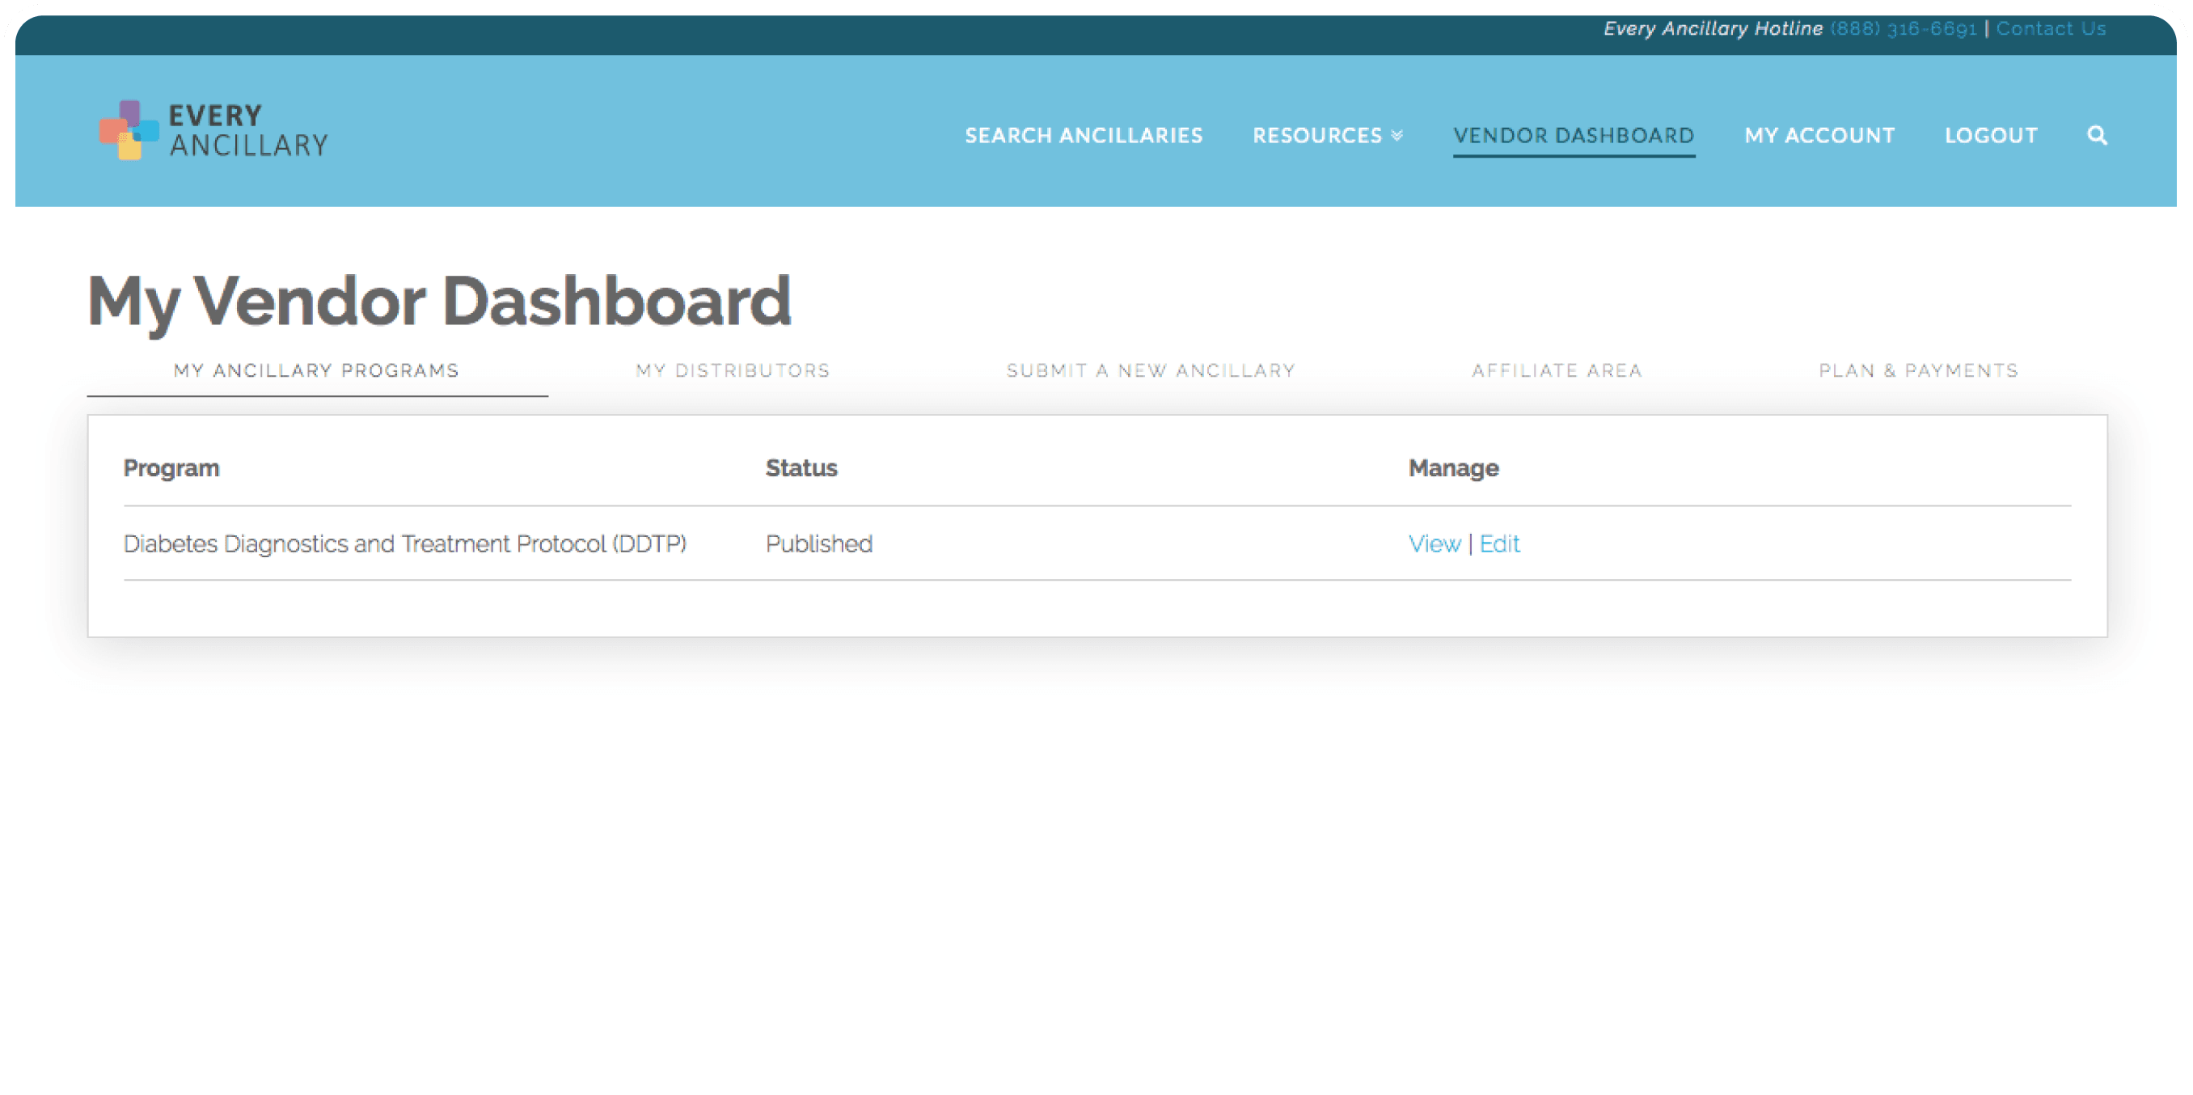The image size is (2193, 1095).
Task: Click the Status column header
Action: [x=801, y=468]
